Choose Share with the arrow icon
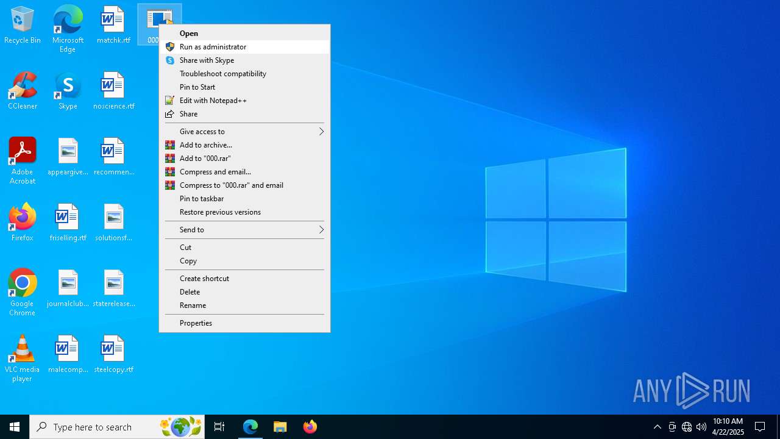This screenshot has width=780, height=439. coord(244,114)
